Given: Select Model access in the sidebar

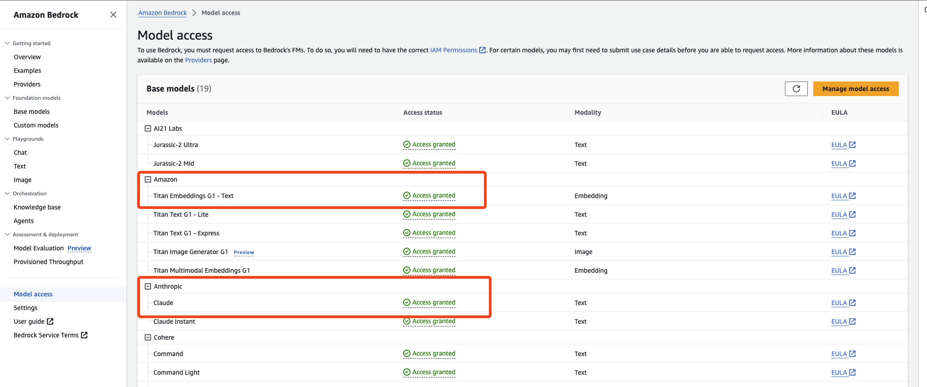Looking at the screenshot, I should point(33,294).
